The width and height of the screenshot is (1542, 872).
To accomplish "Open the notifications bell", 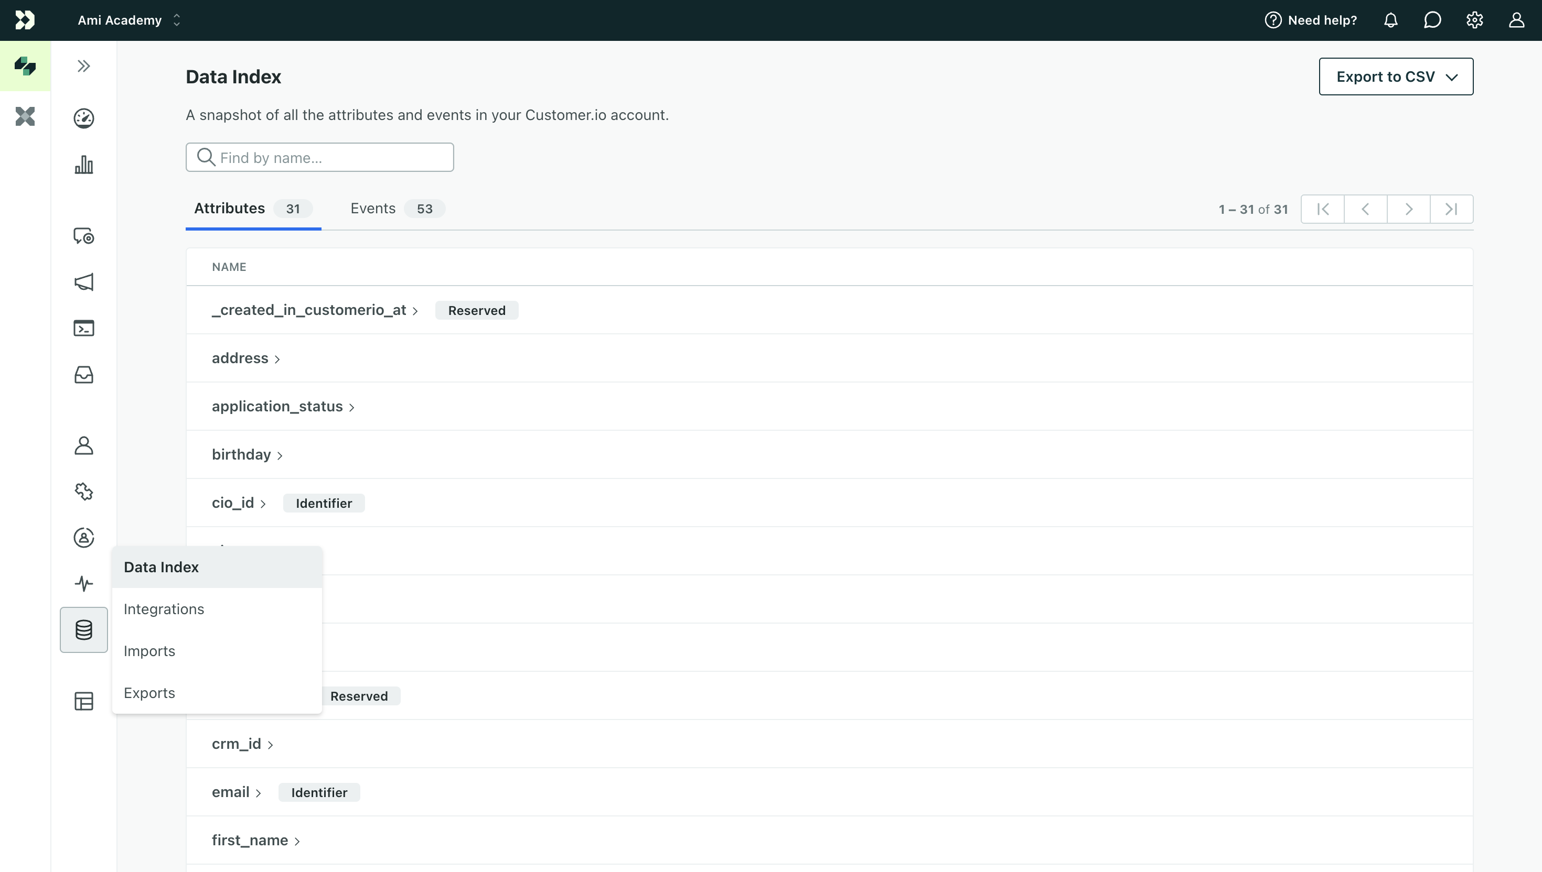I will click(1390, 20).
